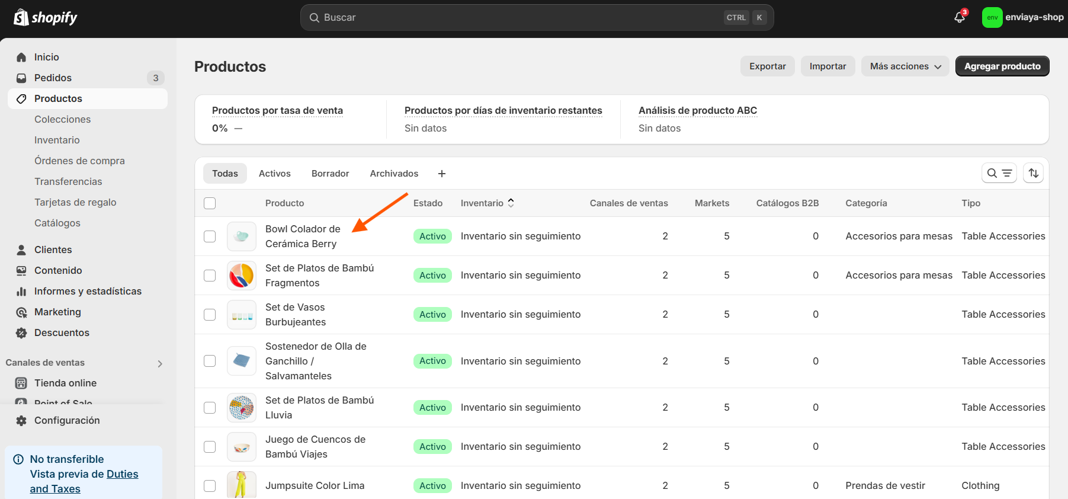The height and width of the screenshot is (499, 1068).
Task: Expand the Canales de ventas section chevron
Action: point(160,363)
